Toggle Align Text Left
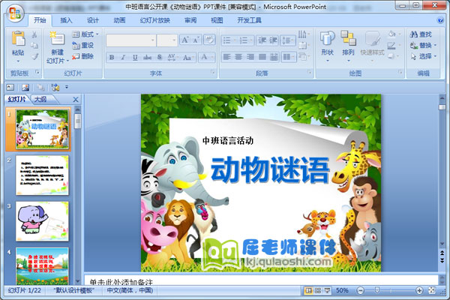Screen dimensions: 450x300 [227, 57]
